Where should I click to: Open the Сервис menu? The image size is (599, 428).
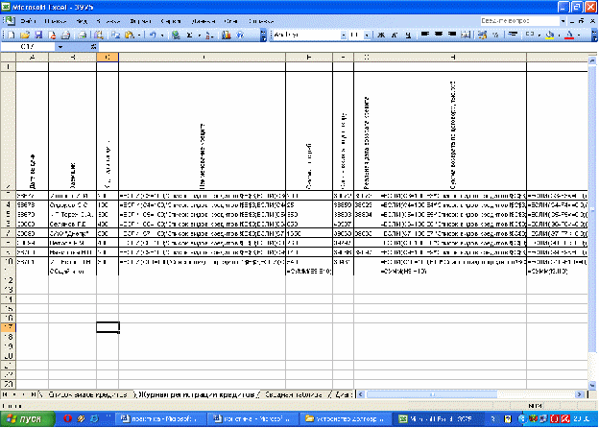(170, 21)
